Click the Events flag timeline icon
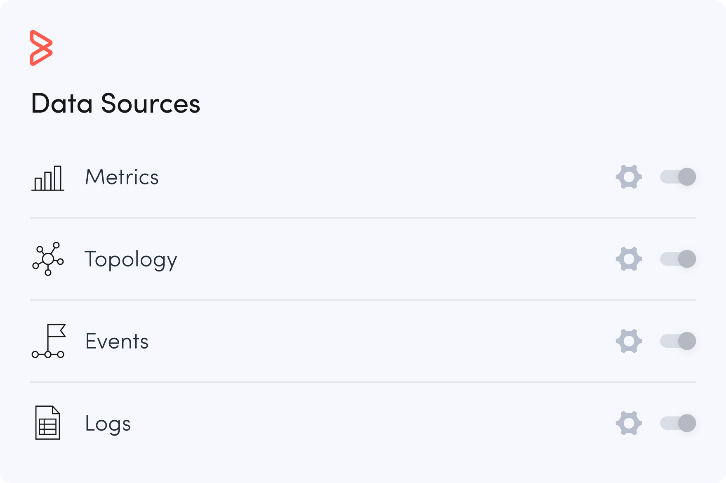Screen dimensions: 726x483 pyautogui.click(x=48, y=341)
